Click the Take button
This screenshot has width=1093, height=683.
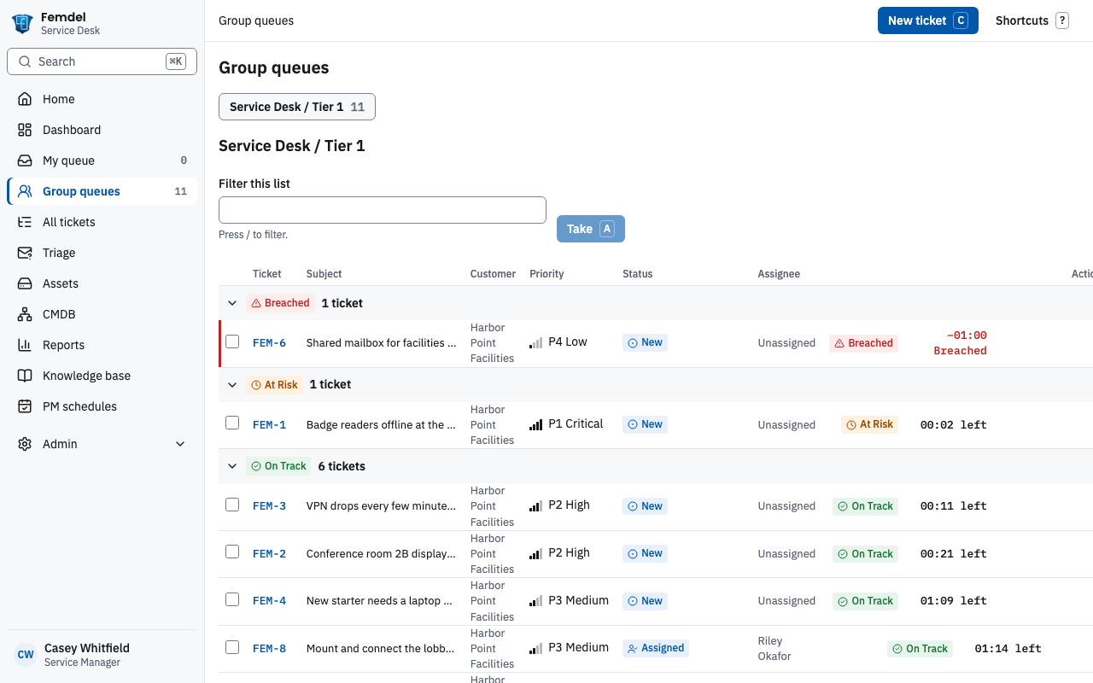tap(591, 229)
